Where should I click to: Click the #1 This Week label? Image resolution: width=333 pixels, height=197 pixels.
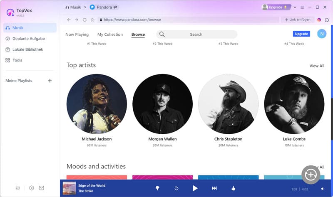[97, 44]
